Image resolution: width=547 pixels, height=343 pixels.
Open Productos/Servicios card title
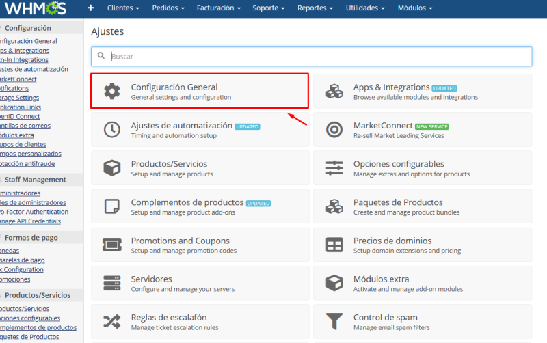(x=169, y=164)
